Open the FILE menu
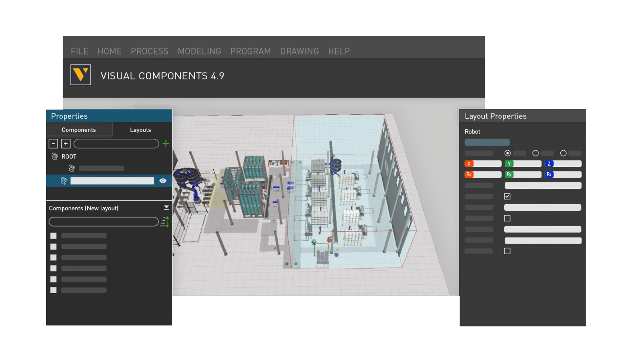Image resolution: width=630 pixels, height=354 pixels. pyautogui.click(x=79, y=51)
